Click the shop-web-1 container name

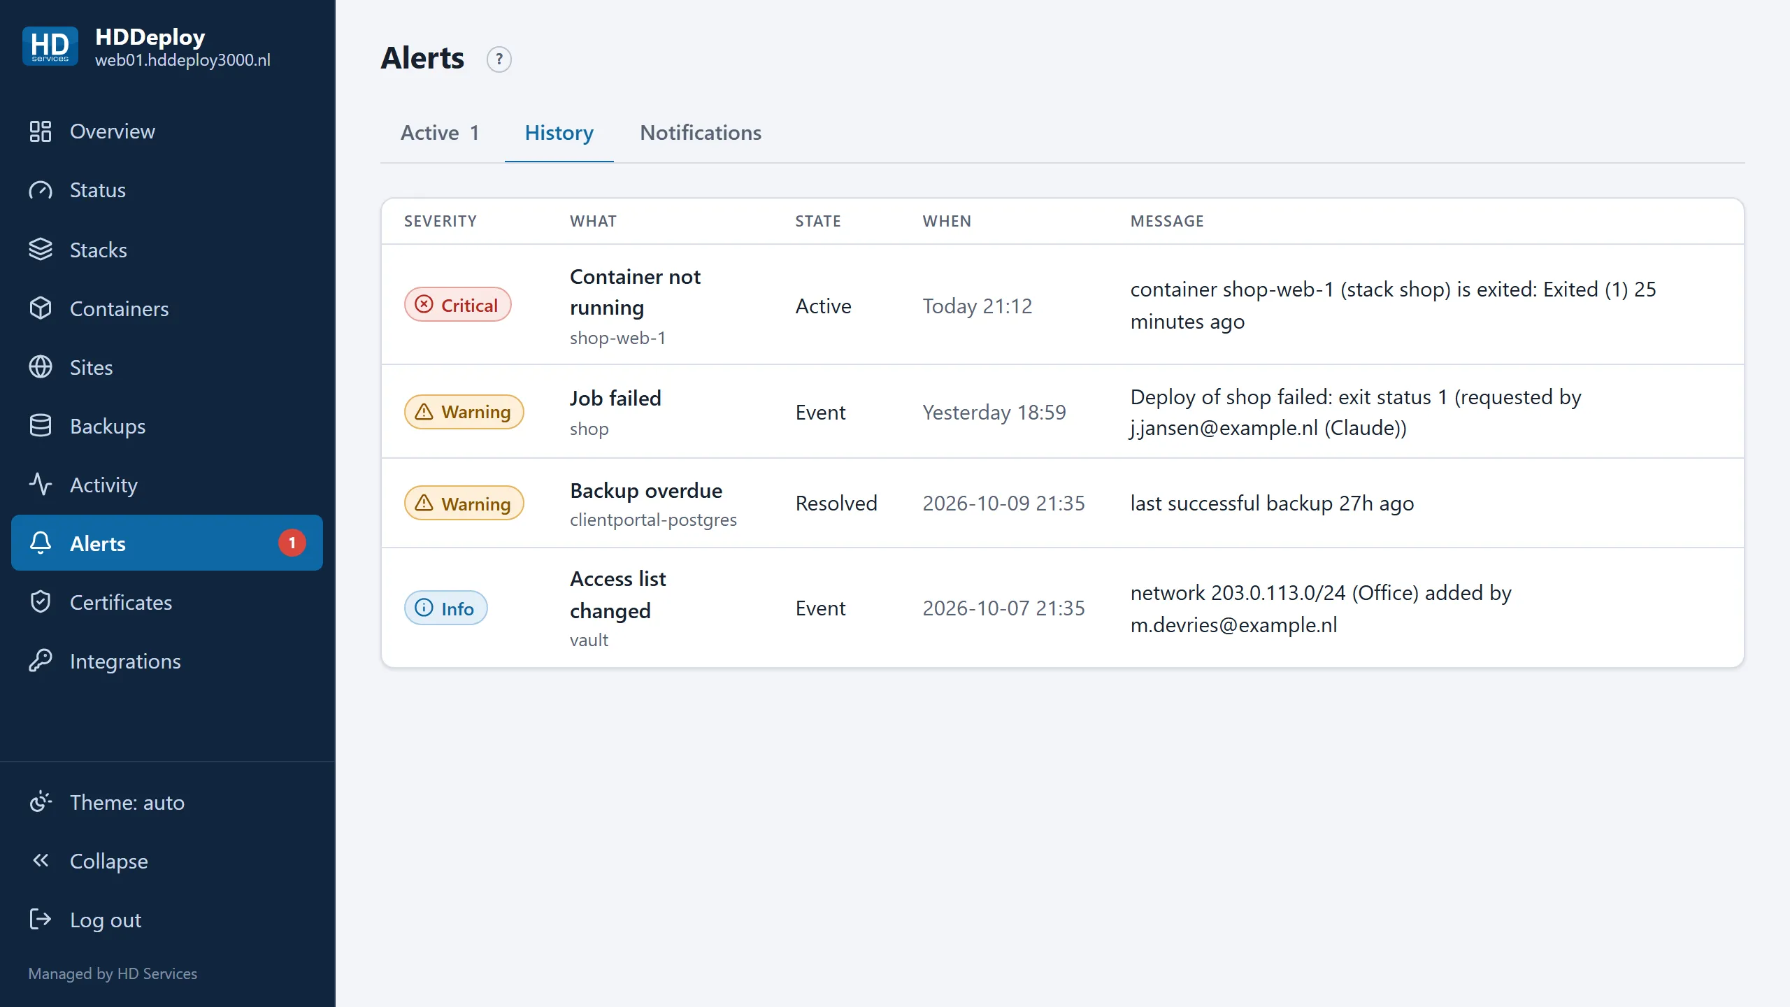[617, 338]
